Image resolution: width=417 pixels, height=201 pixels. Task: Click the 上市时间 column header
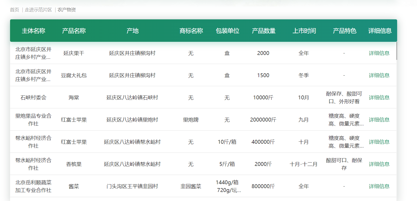(x=304, y=31)
